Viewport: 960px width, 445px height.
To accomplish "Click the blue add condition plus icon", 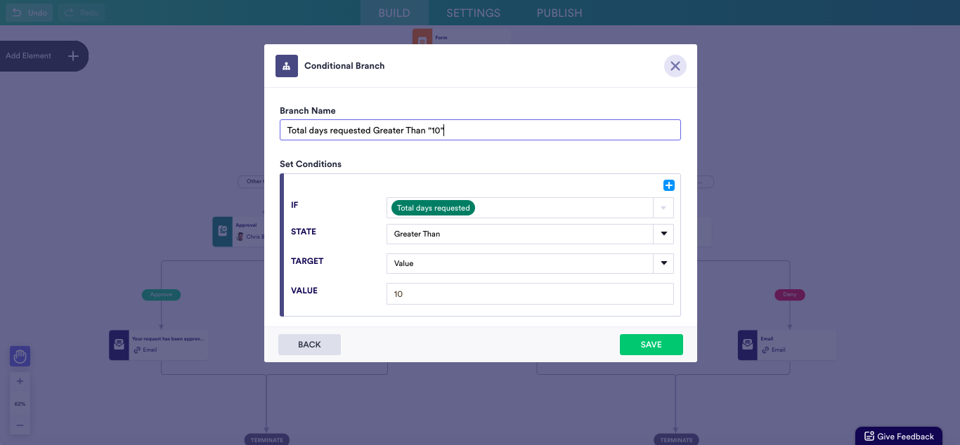I will (669, 185).
